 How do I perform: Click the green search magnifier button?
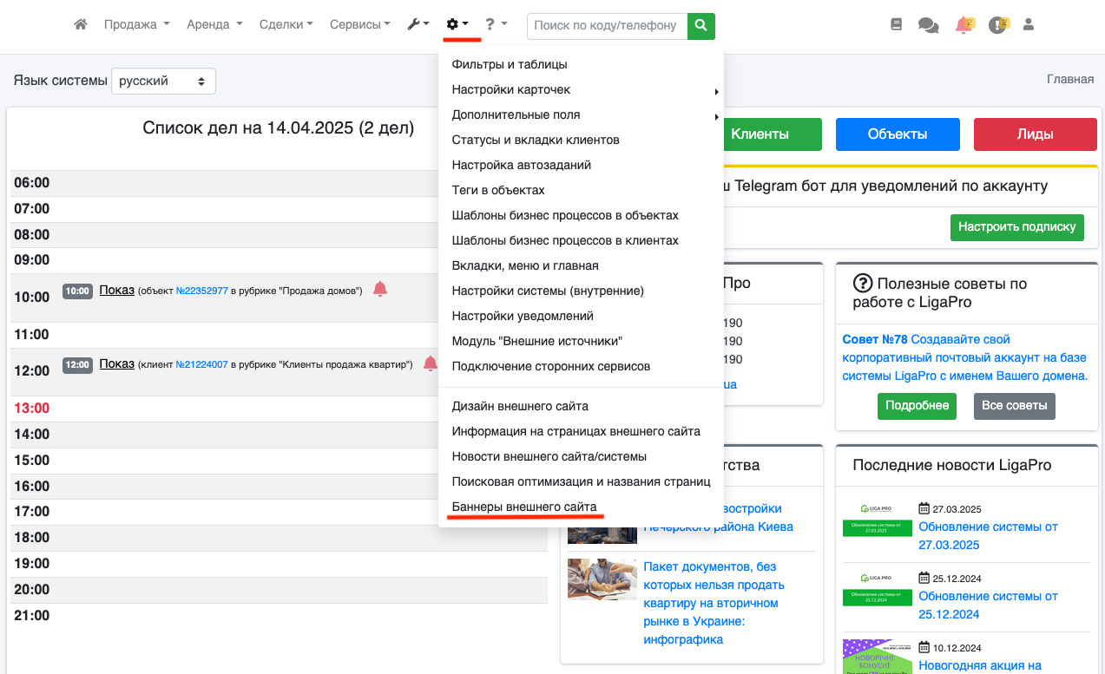(701, 26)
